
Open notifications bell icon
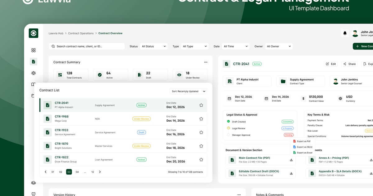pos(345,33)
